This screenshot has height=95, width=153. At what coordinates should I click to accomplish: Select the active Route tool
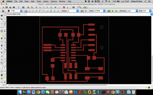coord(2,63)
